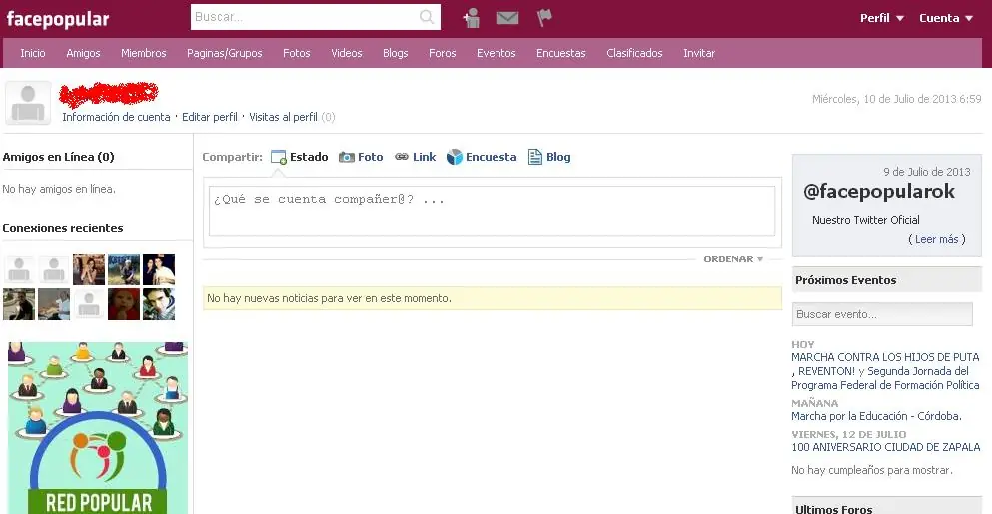
Task: Open Fotos in navigation bar
Action: (x=296, y=53)
